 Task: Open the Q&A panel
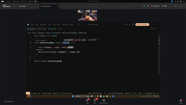[95, 101]
